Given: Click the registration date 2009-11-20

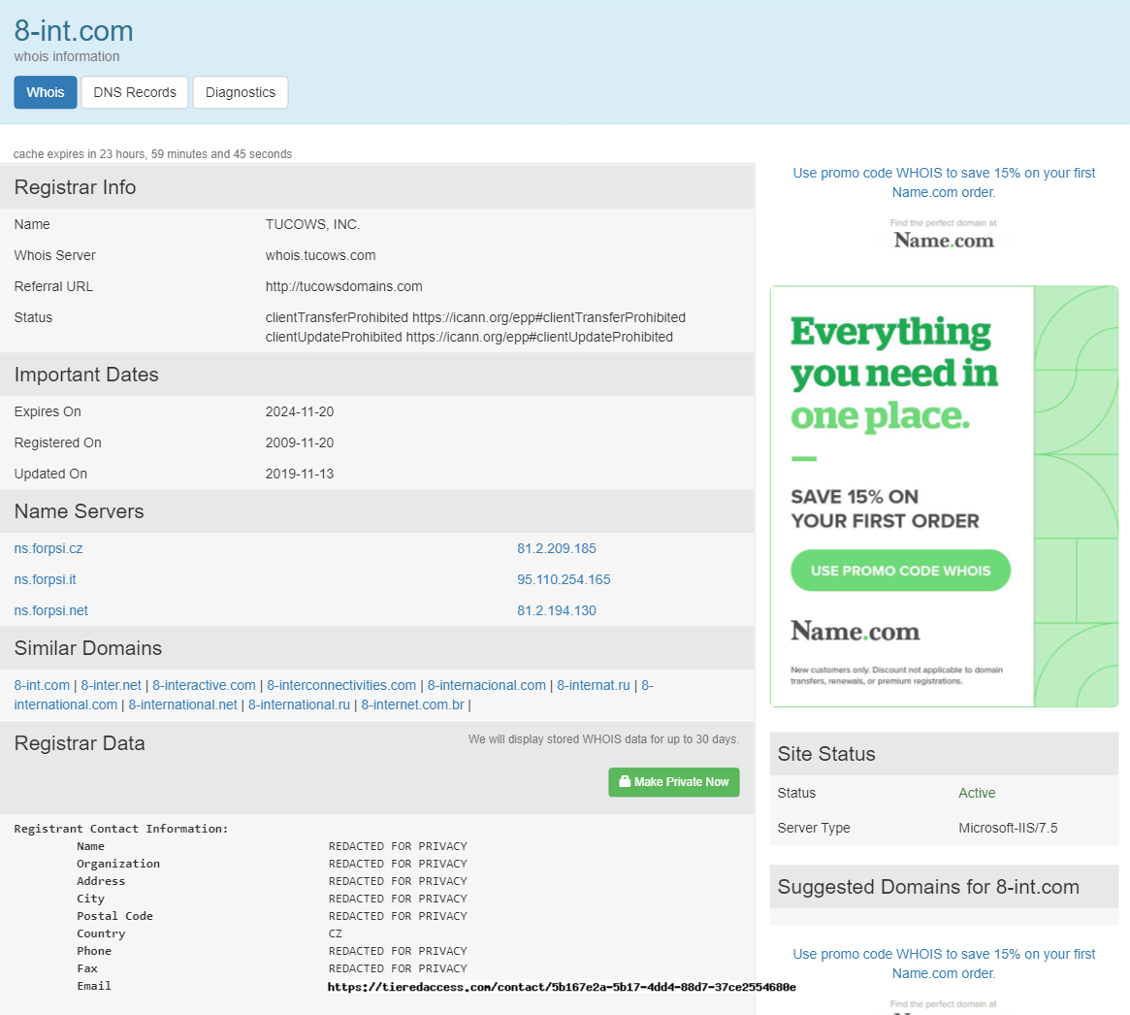Looking at the screenshot, I should click(x=300, y=442).
